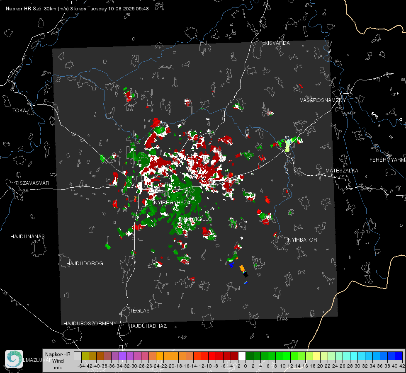
Task: Click the road number 36 marker near Tiszavasvári
Action: [x=26, y=191]
